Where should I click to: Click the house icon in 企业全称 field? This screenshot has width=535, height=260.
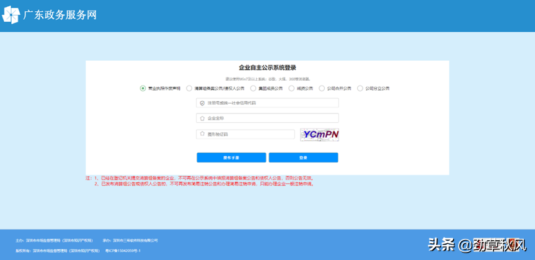(x=202, y=119)
